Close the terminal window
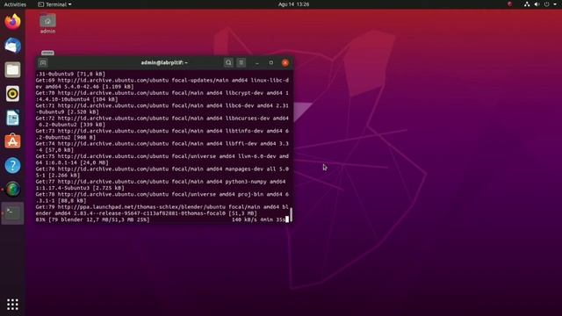 click(285, 62)
